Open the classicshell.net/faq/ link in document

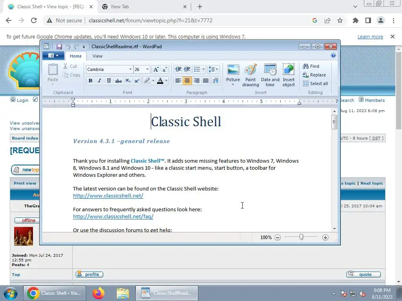(x=113, y=216)
